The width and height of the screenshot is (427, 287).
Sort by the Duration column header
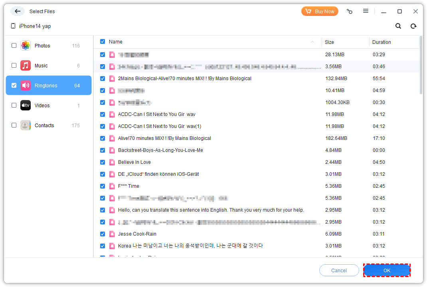[382, 42]
